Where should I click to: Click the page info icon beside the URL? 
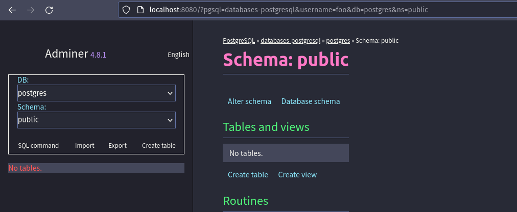(140, 10)
